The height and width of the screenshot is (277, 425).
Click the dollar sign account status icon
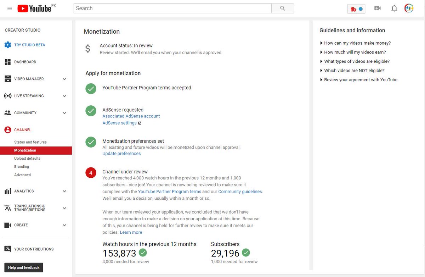click(88, 49)
